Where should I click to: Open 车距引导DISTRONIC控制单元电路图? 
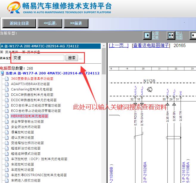tap(39, 175)
